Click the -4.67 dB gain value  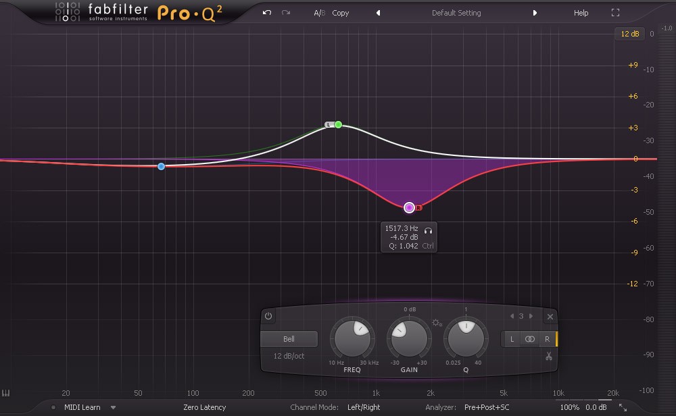(x=404, y=237)
